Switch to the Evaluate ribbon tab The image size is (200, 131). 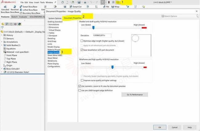click(x=23, y=17)
